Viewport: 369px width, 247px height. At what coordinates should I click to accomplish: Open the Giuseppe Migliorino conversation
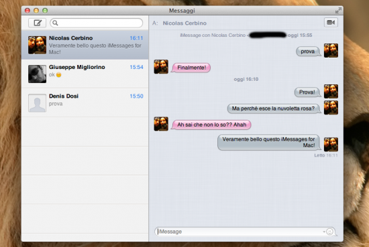(x=85, y=74)
